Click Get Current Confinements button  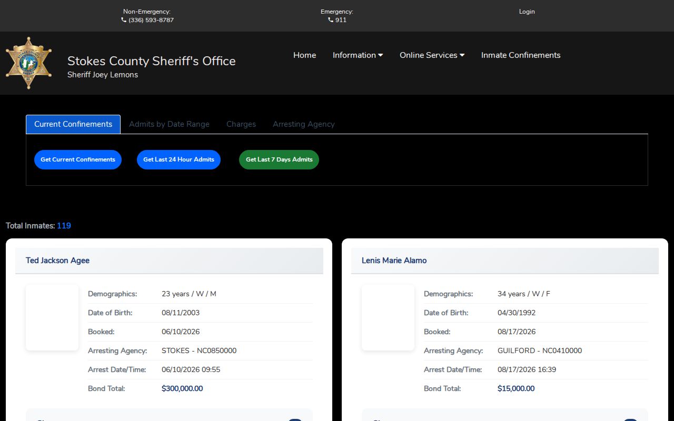[x=78, y=159]
